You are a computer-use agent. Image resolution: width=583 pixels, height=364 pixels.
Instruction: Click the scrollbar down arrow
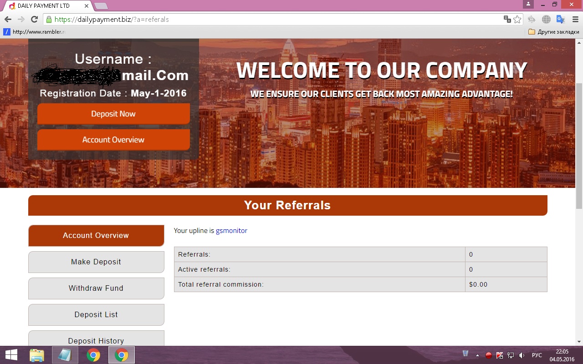(579, 342)
